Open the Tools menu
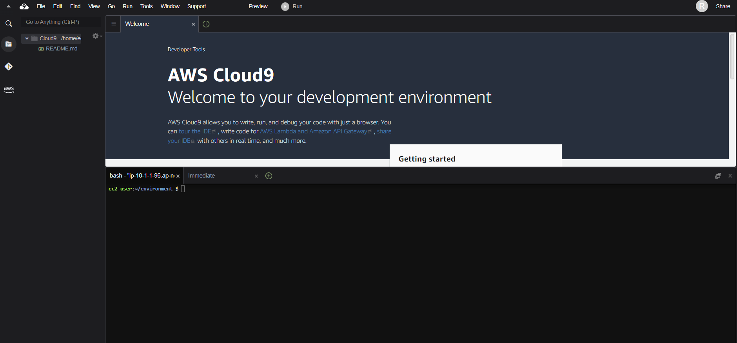The image size is (737, 343). pos(147,6)
